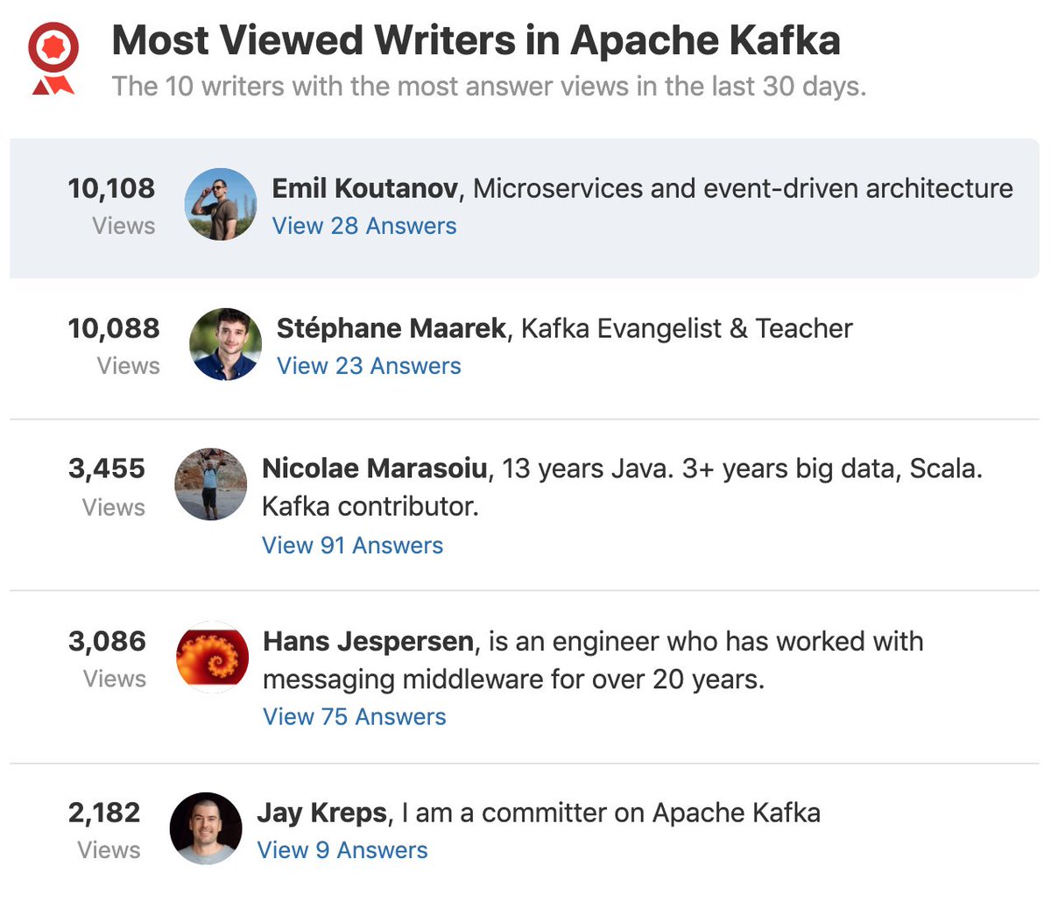This screenshot has width=1051, height=901.
Task: Click the Most Viewed Writers in Apache Kafka heading
Action: click(x=476, y=40)
